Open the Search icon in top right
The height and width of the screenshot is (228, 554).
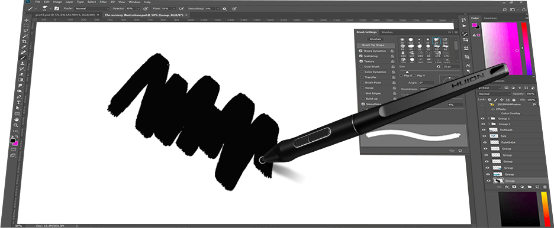(x=505, y=9)
